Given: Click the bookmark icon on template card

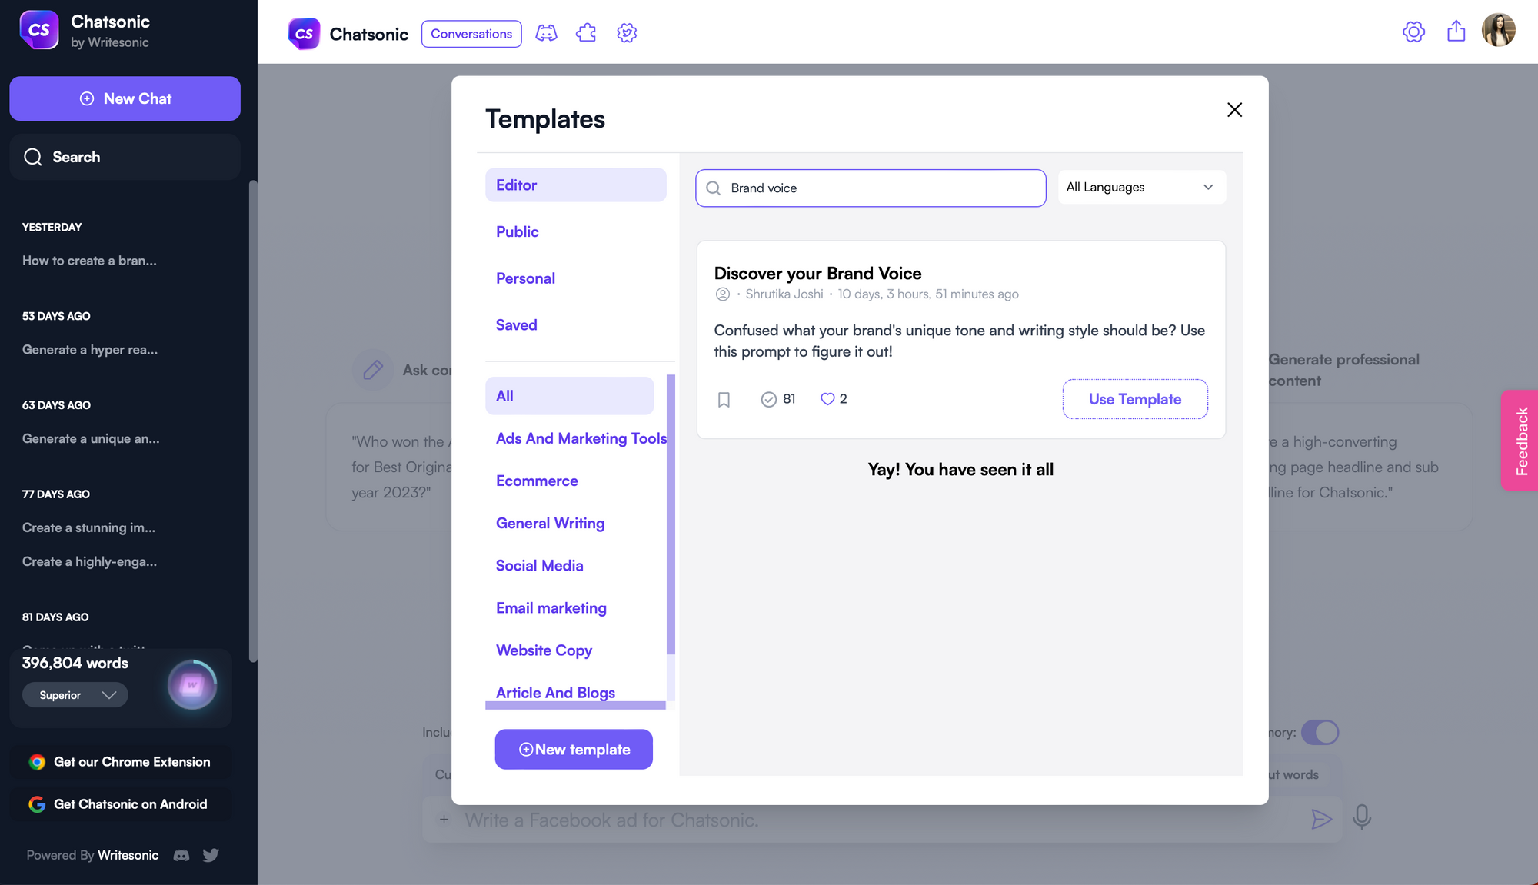Looking at the screenshot, I should [723, 398].
